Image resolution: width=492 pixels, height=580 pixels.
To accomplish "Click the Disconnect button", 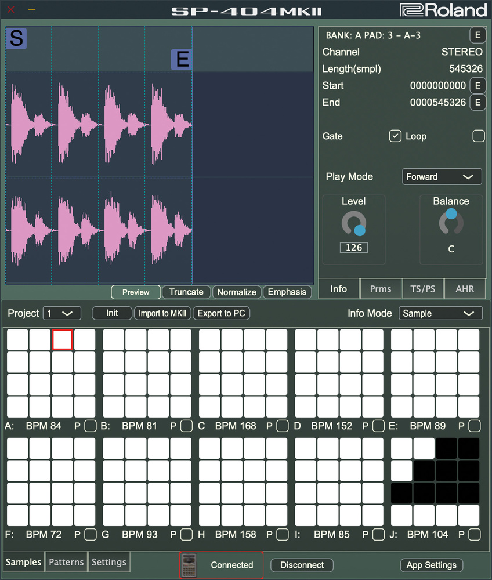I will point(302,565).
